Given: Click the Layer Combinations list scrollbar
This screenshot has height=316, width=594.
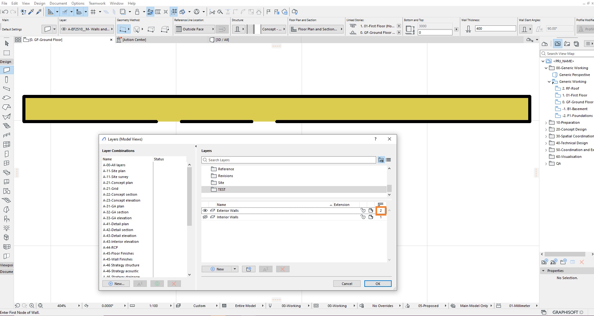Looking at the screenshot, I should point(190,196).
